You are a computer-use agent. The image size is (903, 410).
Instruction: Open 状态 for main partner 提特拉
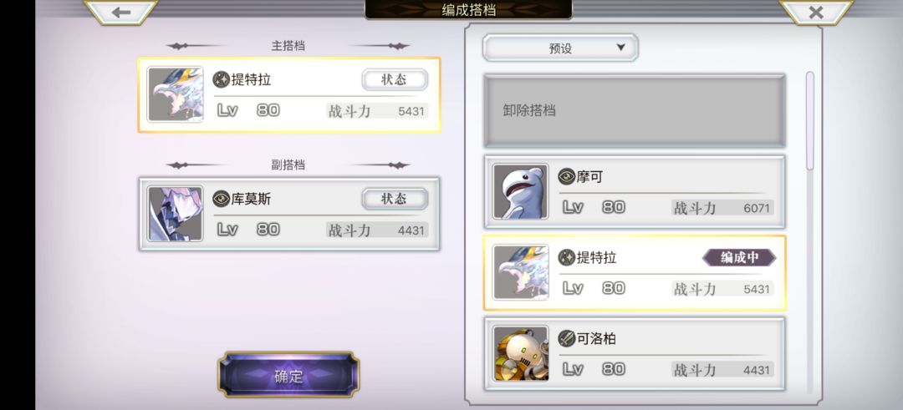click(395, 80)
